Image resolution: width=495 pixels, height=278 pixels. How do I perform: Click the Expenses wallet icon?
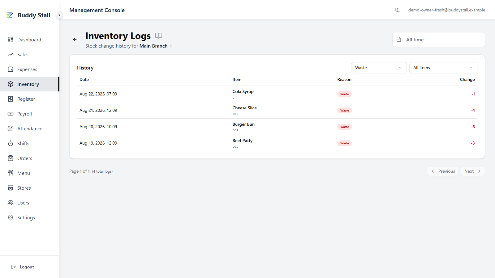[11, 69]
